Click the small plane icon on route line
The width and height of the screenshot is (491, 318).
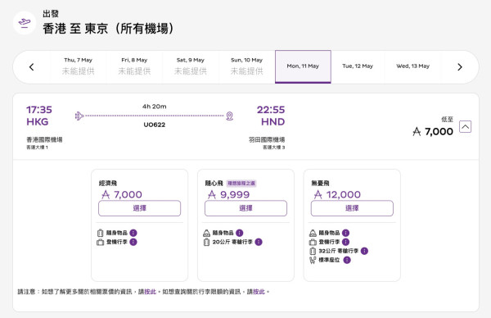pos(79,116)
